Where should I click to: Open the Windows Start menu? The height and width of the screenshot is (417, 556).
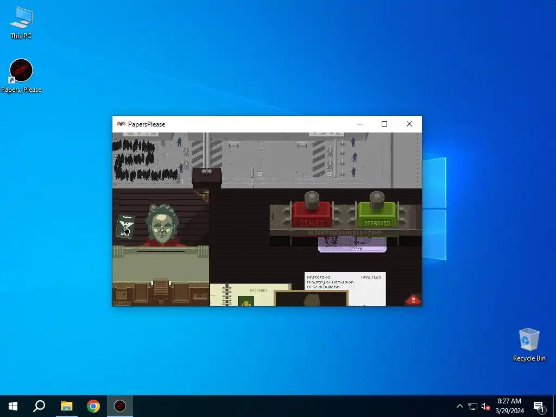click(13, 406)
